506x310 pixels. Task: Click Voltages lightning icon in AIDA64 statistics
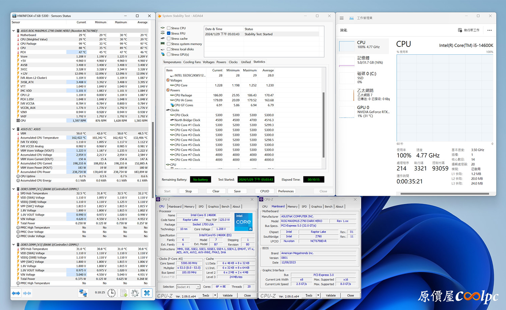click(x=168, y=80)
